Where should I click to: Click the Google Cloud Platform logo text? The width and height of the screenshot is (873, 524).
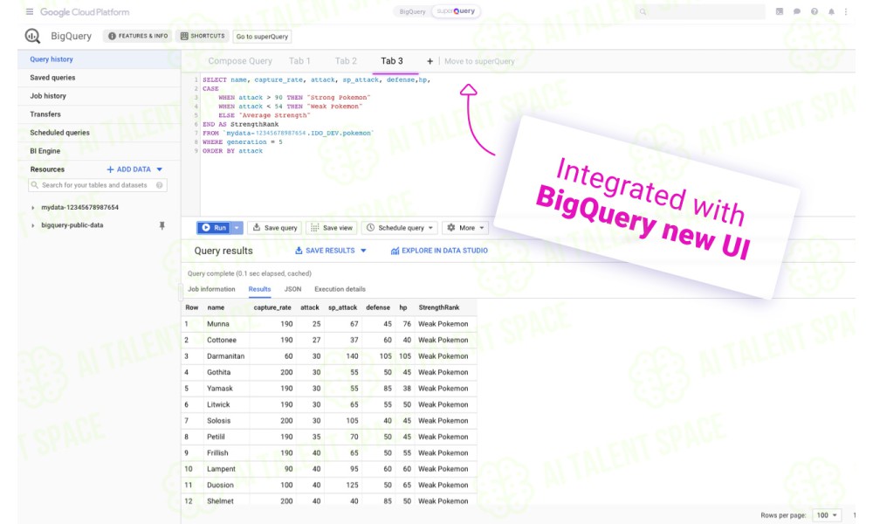pos(85,12)
